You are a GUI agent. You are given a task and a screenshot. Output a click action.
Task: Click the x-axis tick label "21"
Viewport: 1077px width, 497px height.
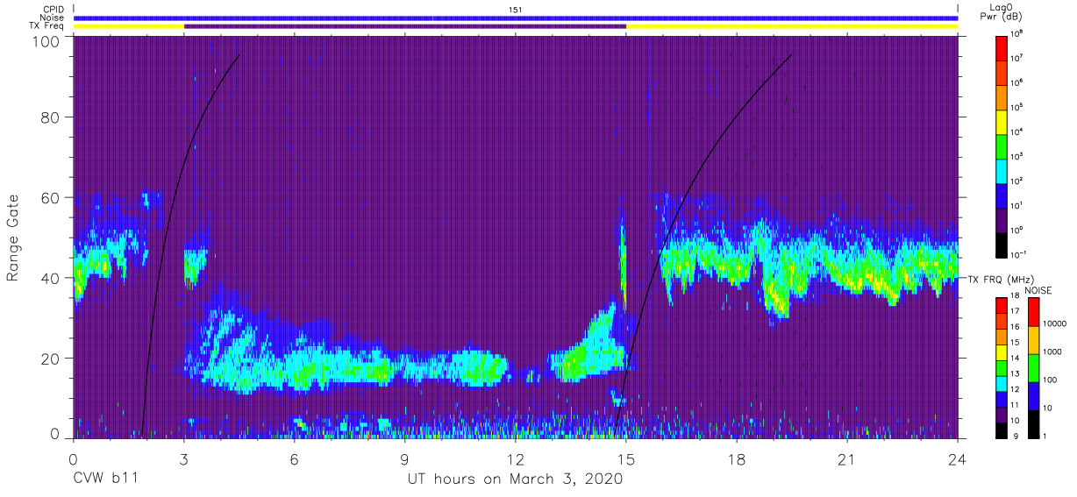tap(847, 459)
